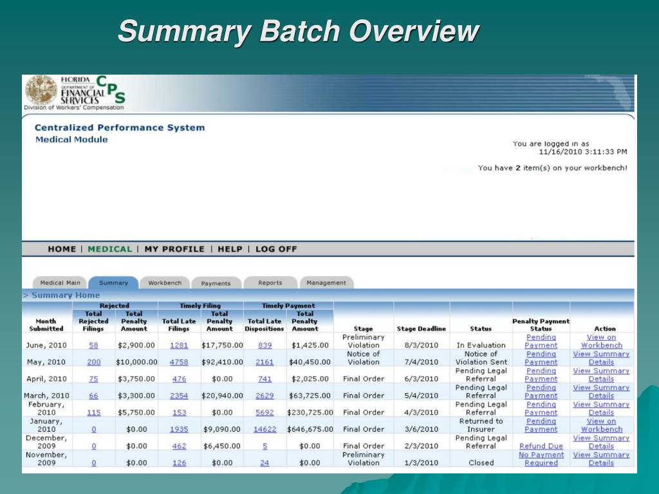The image size is (659, 494).
Task: Open the 1281 late filings link
Action: (x=179, y=345)
